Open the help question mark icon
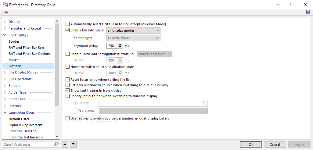This screenshot has width=313, height=150. pos(308,12)
